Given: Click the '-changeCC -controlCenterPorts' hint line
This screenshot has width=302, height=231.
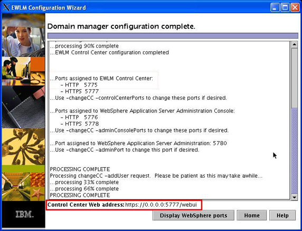Looking at the screenshot, I should 138,98.
